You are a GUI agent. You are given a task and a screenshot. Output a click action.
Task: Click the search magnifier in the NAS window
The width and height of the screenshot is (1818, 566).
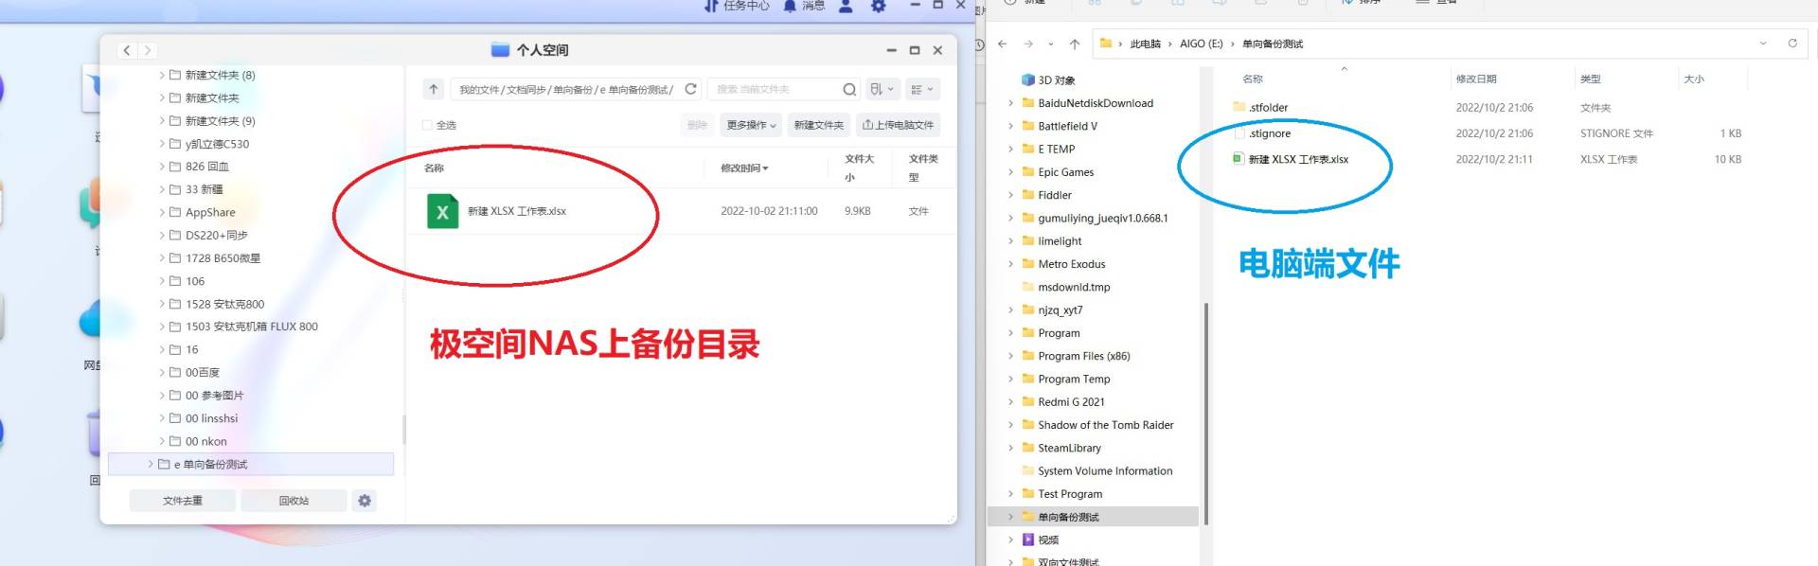click(x=849, y=89)
